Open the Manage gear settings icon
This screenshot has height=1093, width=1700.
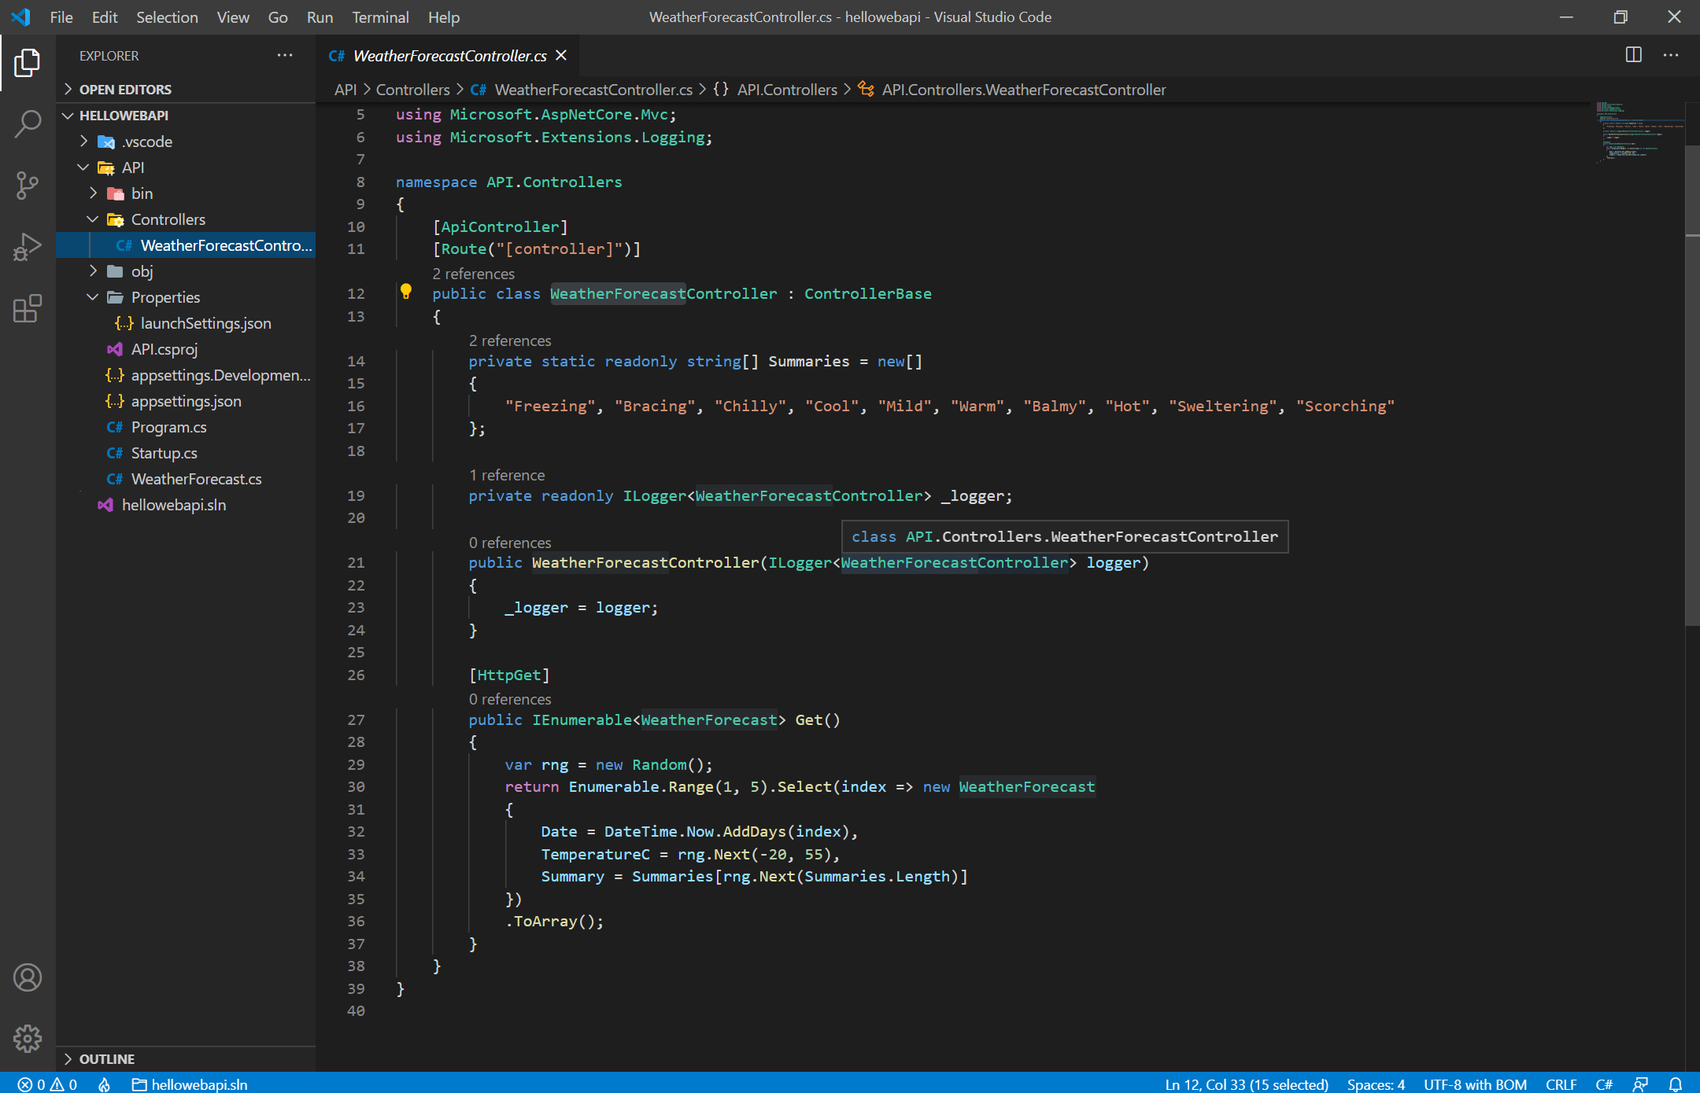coord(28,1039)
